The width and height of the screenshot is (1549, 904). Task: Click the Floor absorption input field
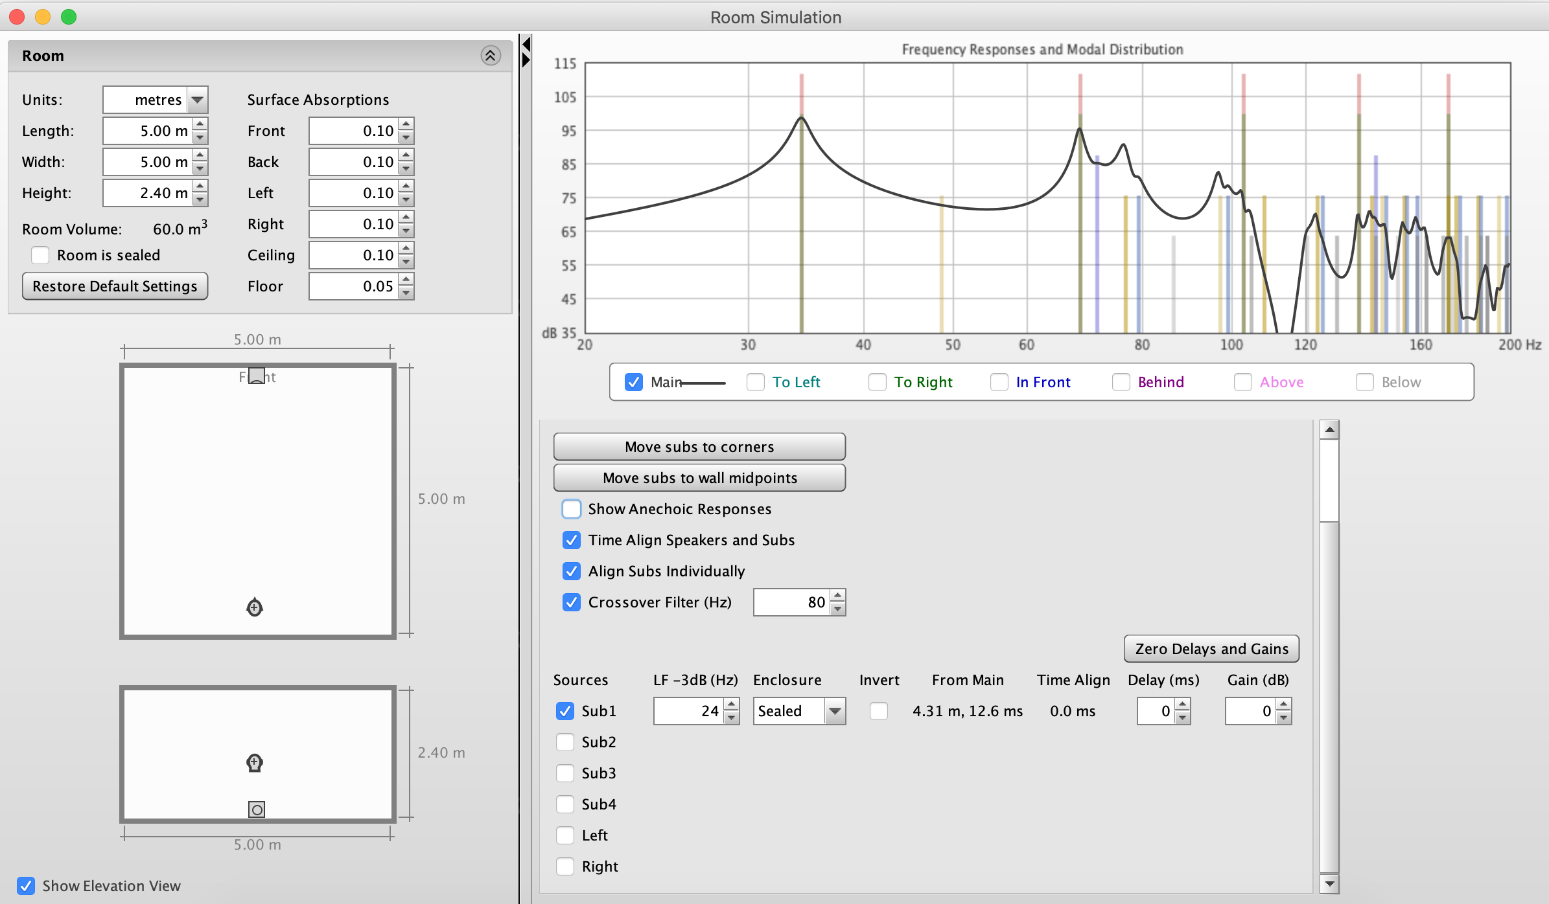click(x=354, y=286)
